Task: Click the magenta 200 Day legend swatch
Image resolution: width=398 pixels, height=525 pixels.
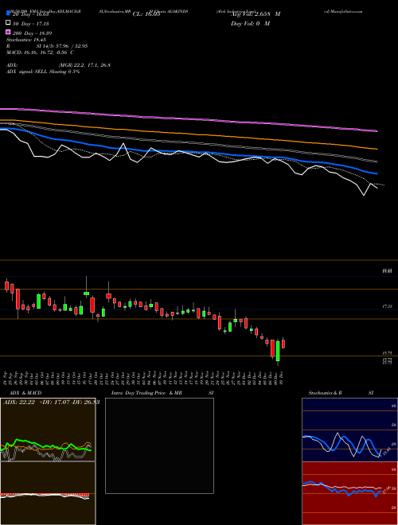Action: pyautogui.click(x=8, y=33)
